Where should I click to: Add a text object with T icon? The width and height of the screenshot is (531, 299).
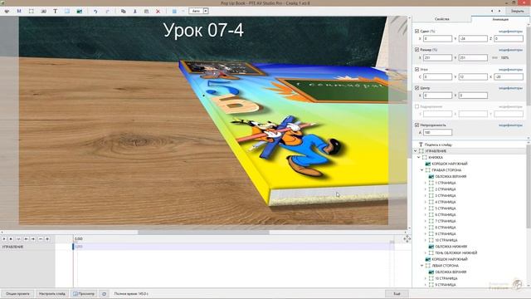coord(56,11)
